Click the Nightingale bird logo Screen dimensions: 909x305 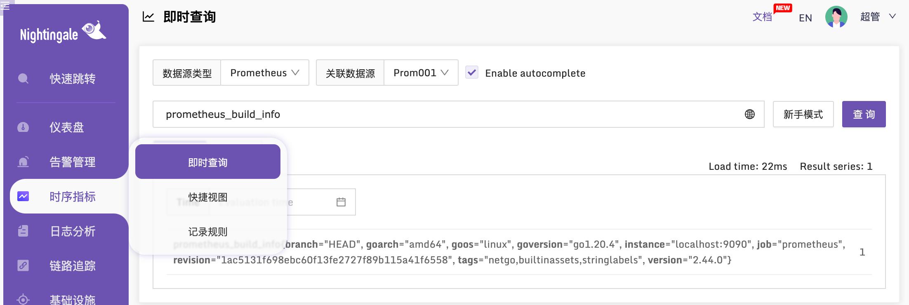94,31
